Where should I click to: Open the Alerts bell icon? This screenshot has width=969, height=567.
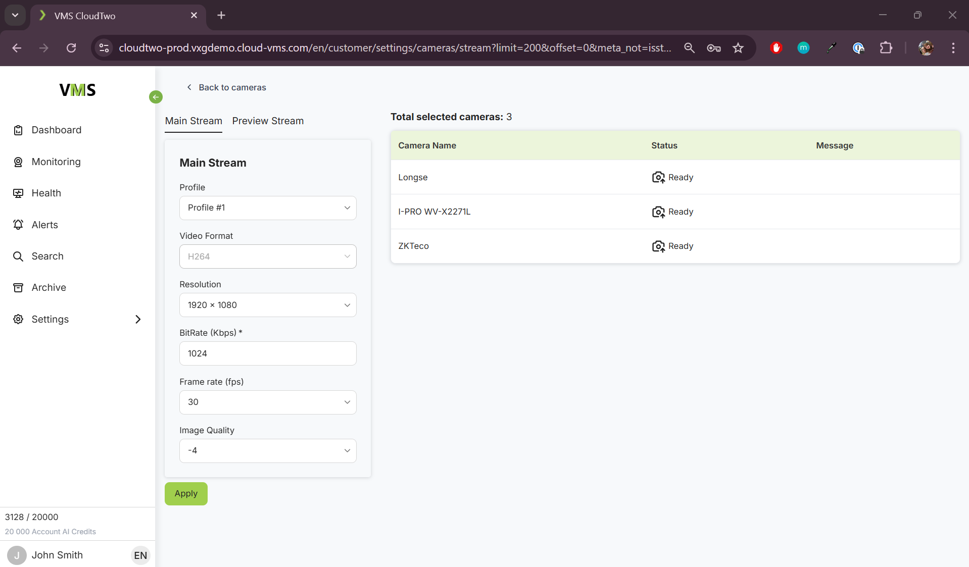pyautogui.click(x=18, y=225)
